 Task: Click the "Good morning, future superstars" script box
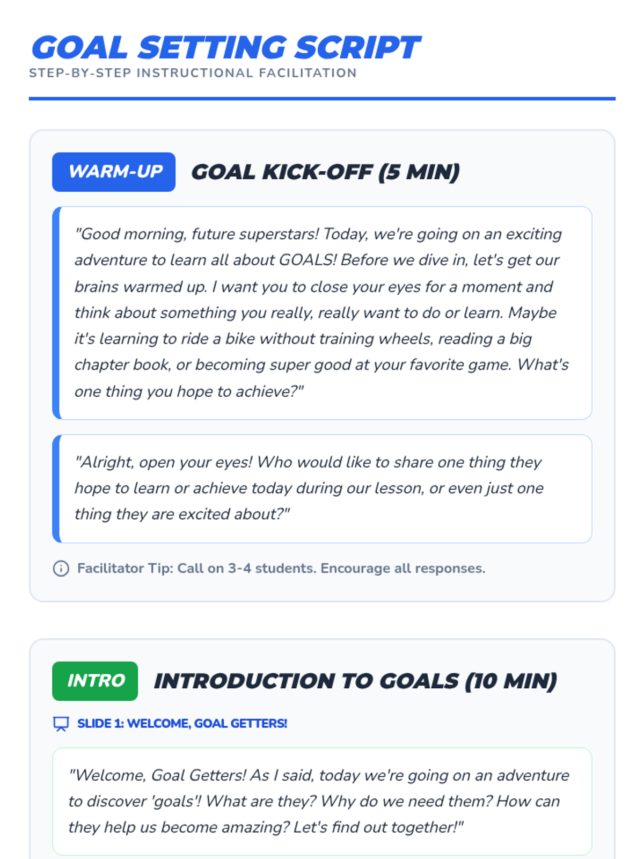coord(322,312)
